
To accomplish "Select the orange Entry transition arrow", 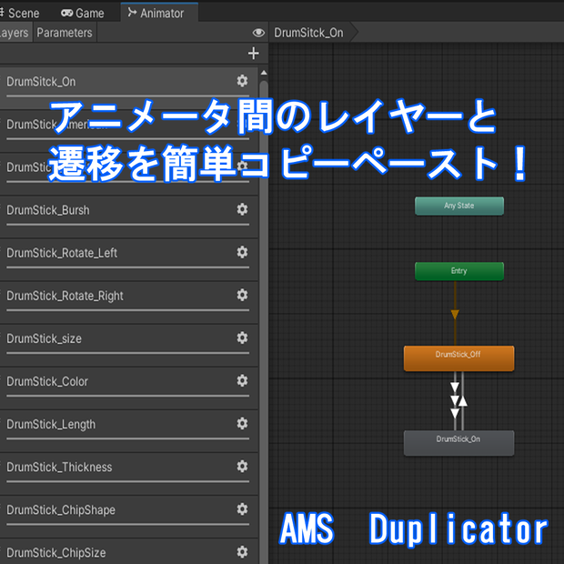I will (x=455, y=314).
